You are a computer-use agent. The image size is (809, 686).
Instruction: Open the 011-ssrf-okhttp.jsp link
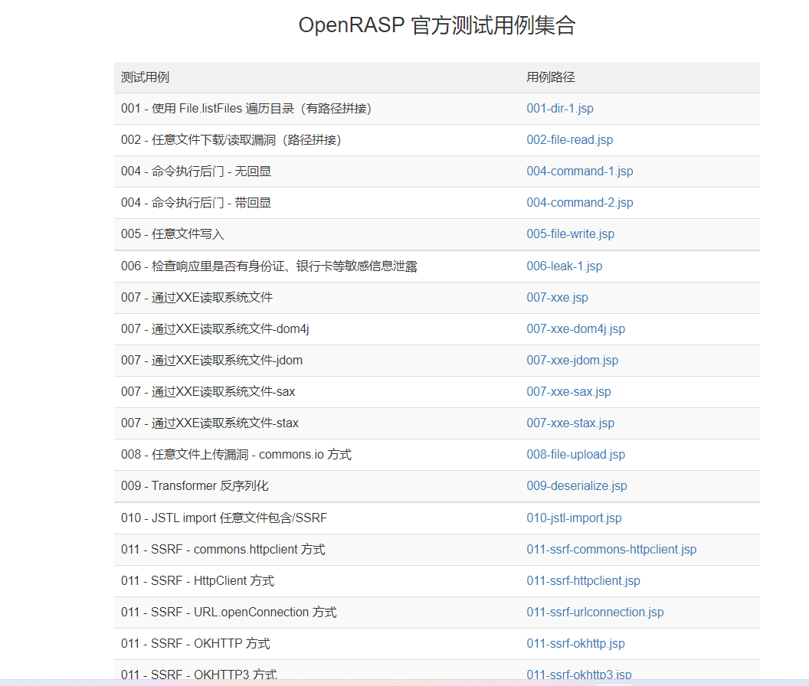click(575, 644)
